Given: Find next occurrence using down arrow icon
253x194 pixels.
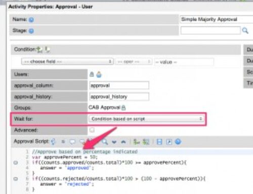Looking at the screenshot, I should [114, 142].
